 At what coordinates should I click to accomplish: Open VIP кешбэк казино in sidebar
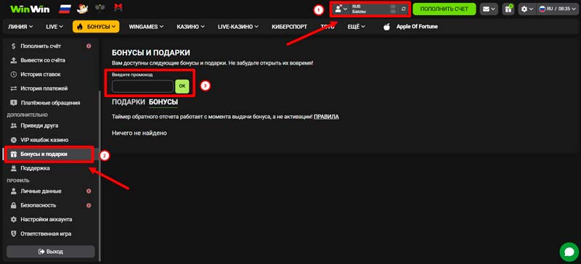pyautogui.click(x=44, y=140)
